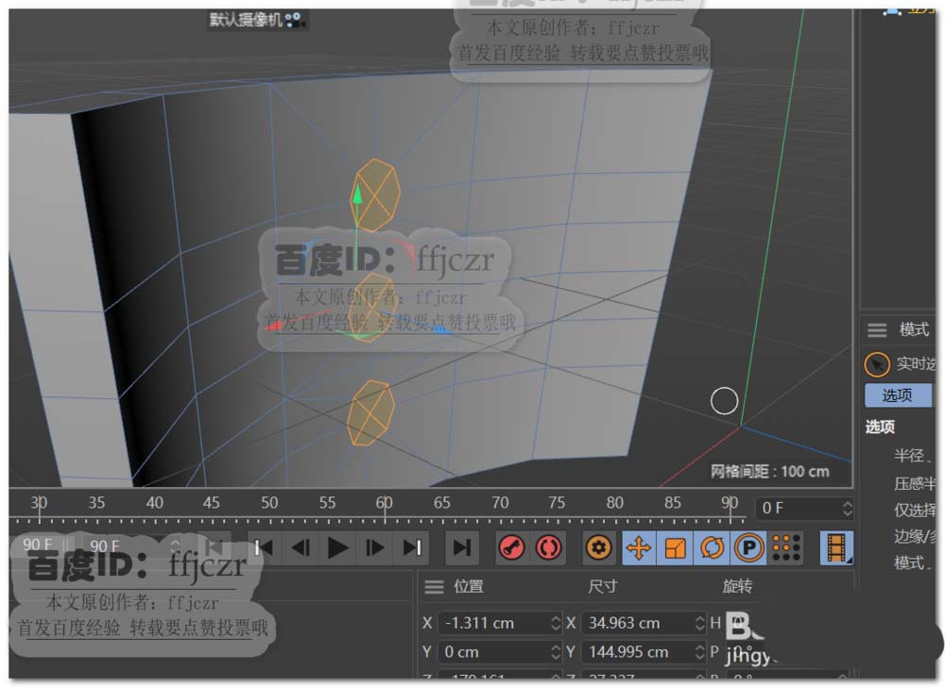Open keyframe selection gear settings
Screen dimensions: 945x688
coord(598,547)
